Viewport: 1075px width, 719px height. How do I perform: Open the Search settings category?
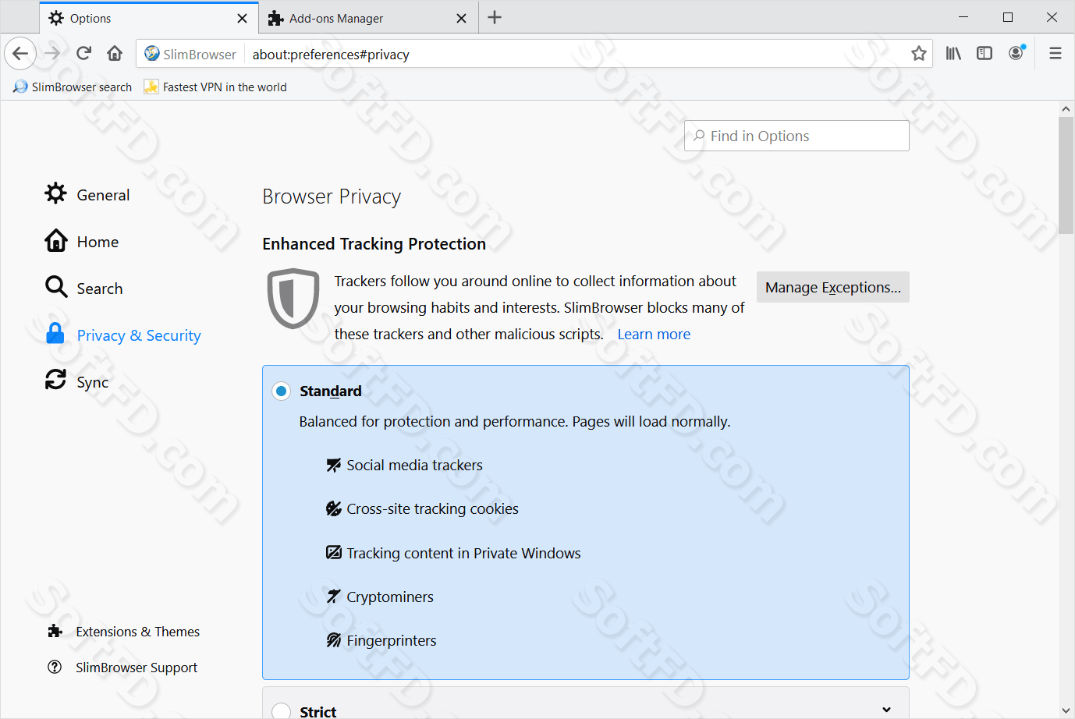point(84,288)
